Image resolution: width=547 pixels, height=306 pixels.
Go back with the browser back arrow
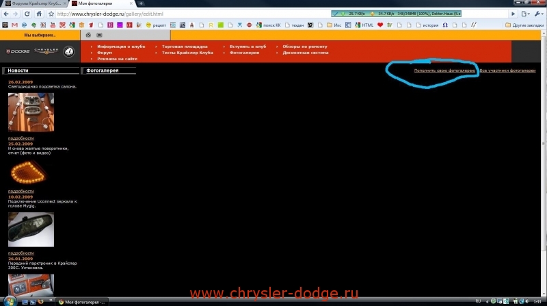[x=6, y=14]
